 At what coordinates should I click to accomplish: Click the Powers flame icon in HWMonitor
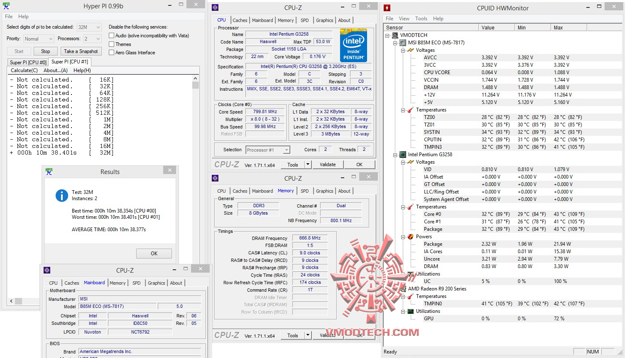coord(411,237)
